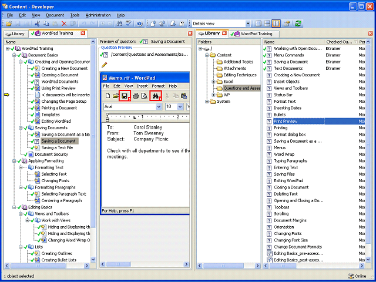Switch to the Library tab in left pane
Image resolution: width=376 pixels, height=282 pixels.
[16, 34]
